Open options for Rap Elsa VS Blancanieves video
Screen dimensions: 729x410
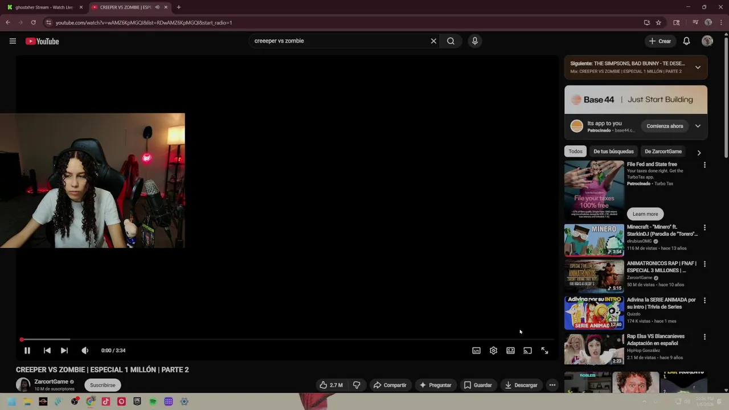click(x=705, y=337)
